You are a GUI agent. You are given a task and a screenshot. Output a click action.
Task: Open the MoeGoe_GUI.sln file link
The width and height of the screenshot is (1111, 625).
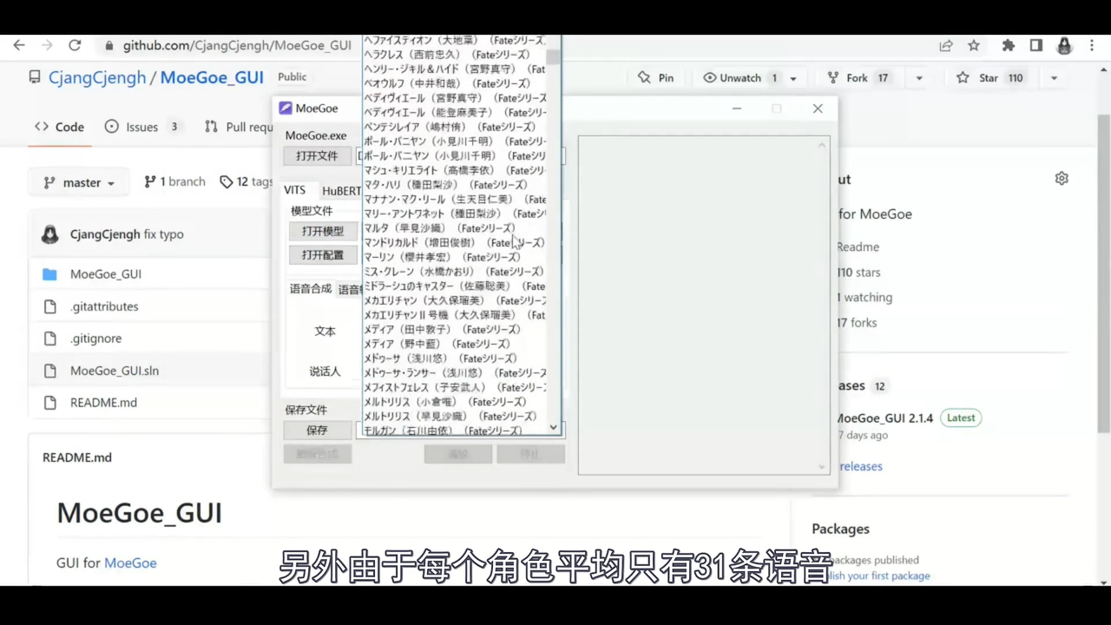pyautogui.click(x=115, y=371)
